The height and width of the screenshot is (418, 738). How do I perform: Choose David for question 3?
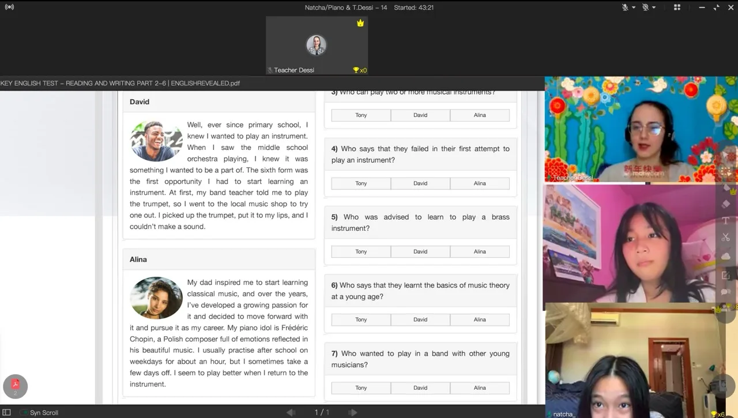[x=420, y=115]
